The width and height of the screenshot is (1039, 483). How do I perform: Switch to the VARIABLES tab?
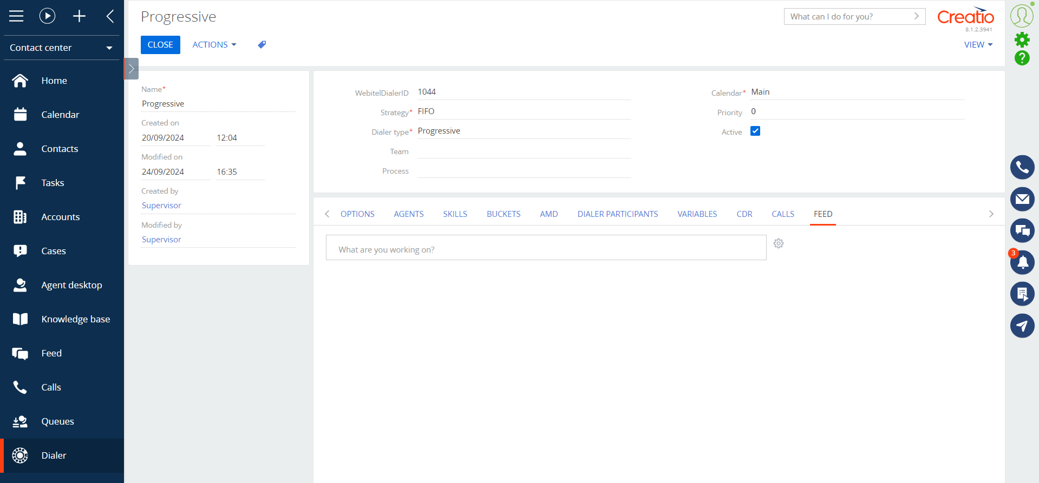[697, 214]
